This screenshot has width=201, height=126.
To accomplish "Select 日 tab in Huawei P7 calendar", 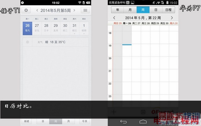I will click(x=156, y=10).
